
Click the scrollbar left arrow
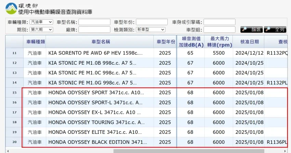(8, 151)
